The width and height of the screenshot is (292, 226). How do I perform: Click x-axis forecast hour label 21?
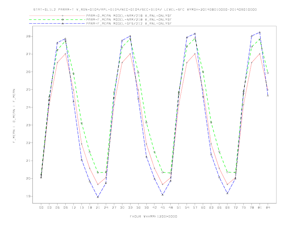[x=98, y=208]
